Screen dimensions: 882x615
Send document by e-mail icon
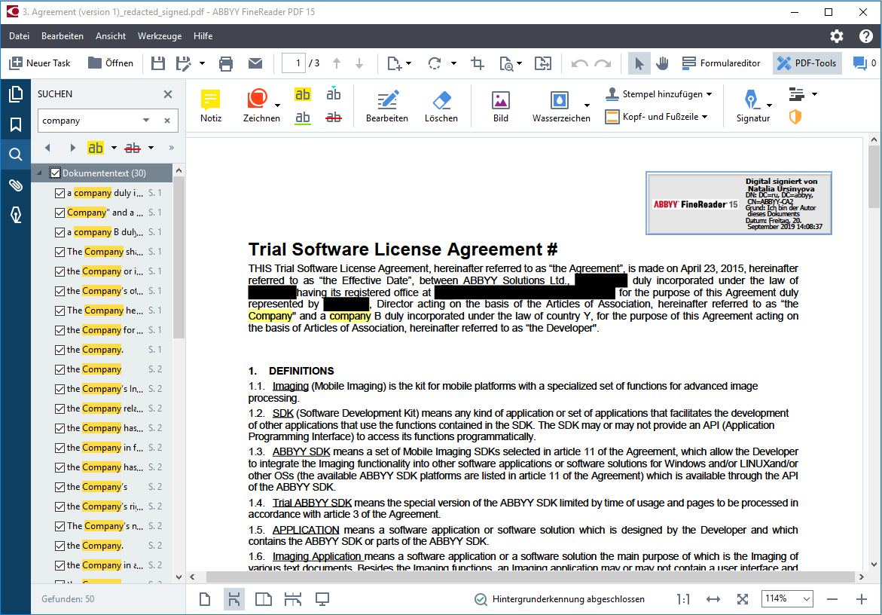(x=255, y=63)
